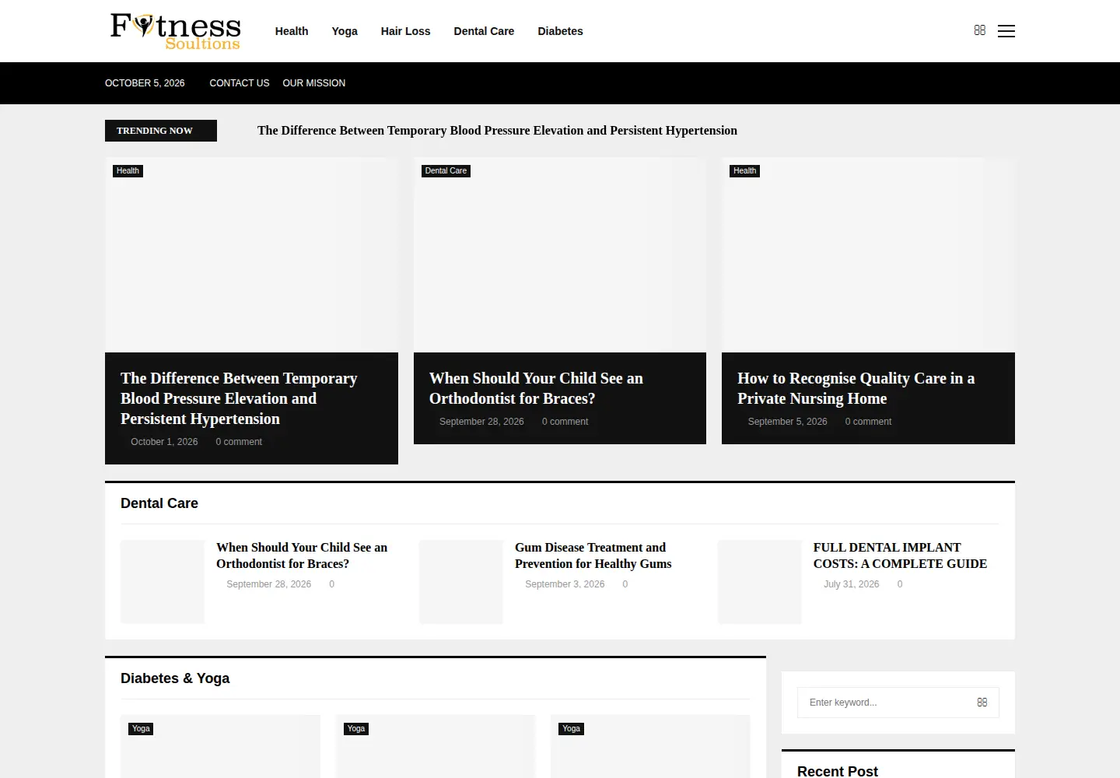
Task: Click the July 31, 2026 date
Action: (x=852, y=584)
